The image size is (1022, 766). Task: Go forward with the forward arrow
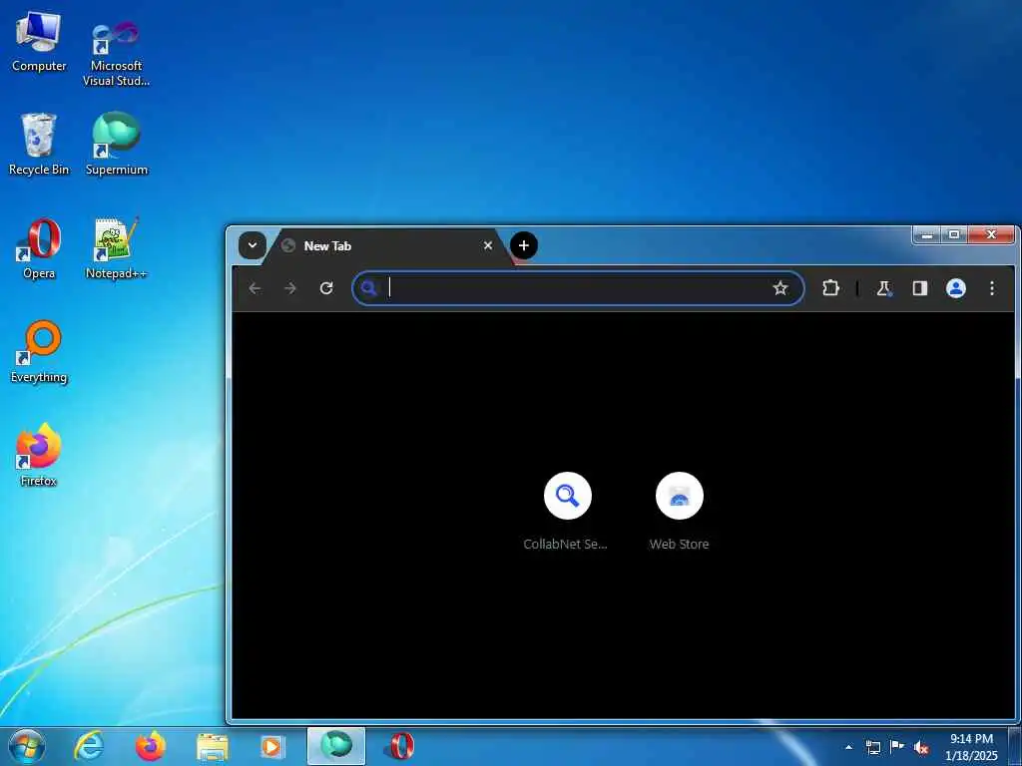click(290, 288)
